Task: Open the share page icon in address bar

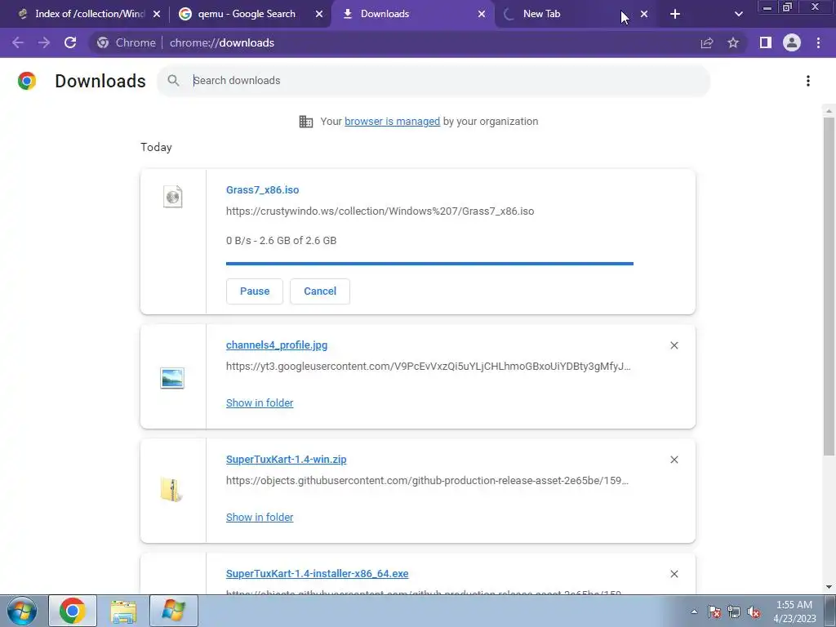Action: tap(707, 42)
